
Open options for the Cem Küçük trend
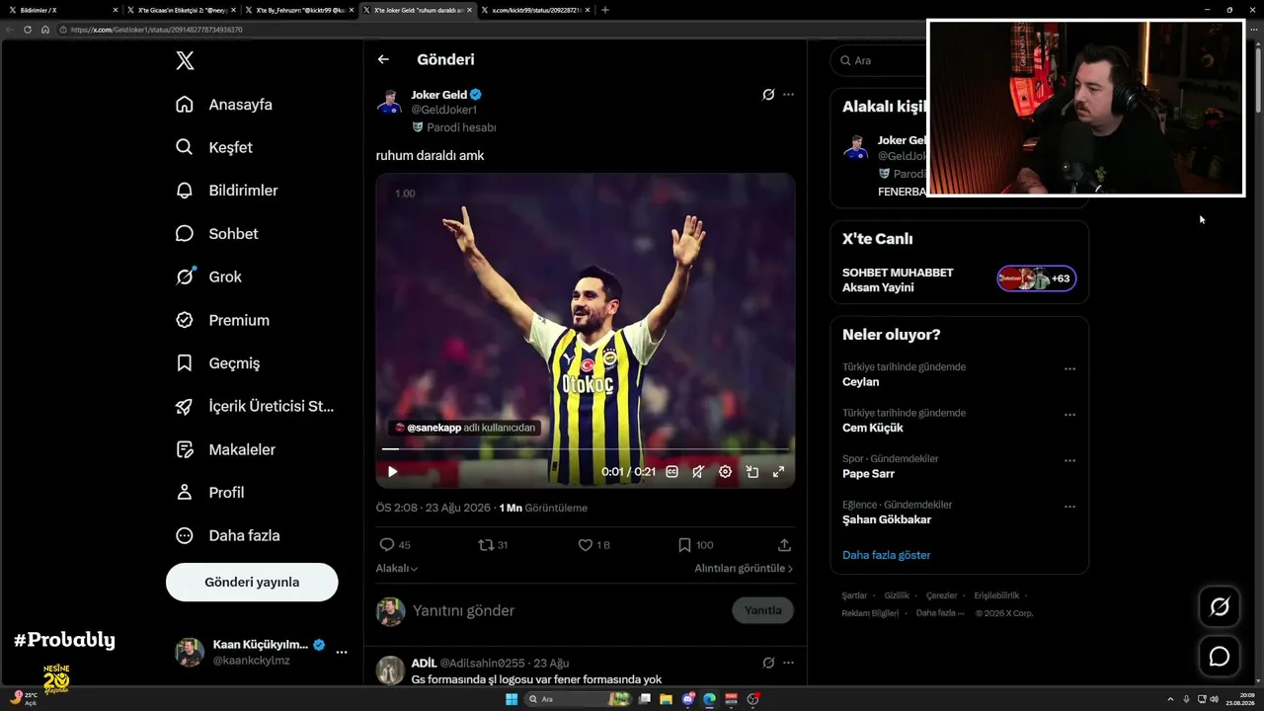coord(1069,415)
